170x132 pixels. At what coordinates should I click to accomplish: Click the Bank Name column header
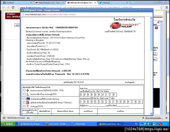[x=65, y=111]
